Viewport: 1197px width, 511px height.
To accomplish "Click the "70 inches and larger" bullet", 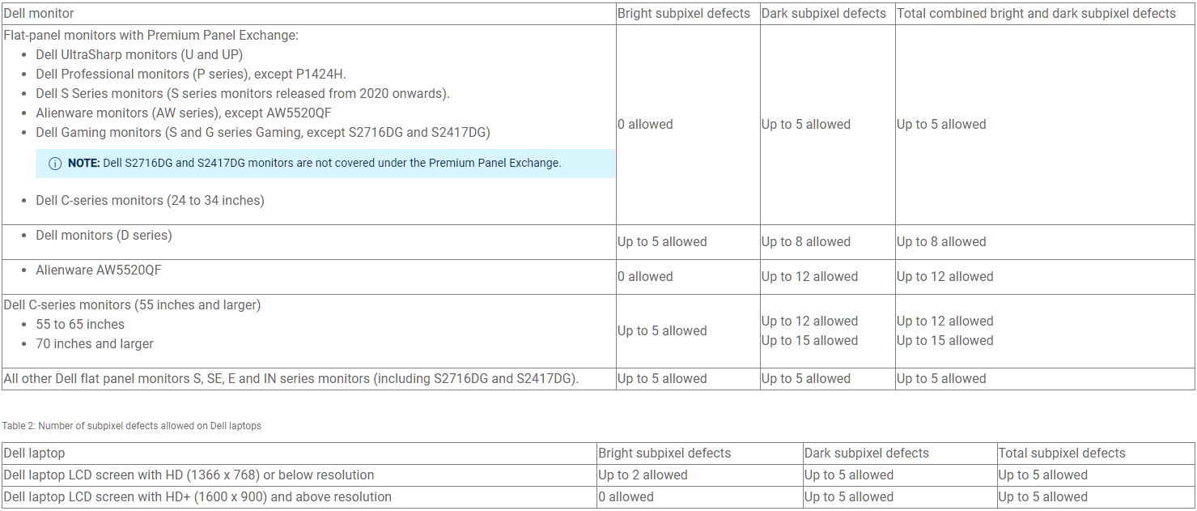I will click(x=95, y=344).
